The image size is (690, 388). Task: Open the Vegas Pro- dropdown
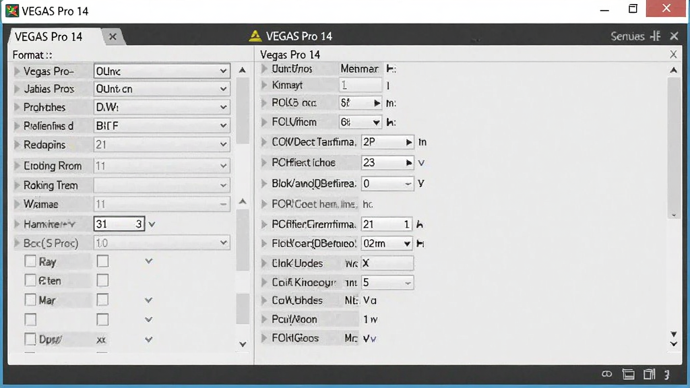(162, 71)
